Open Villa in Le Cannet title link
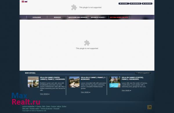 [93, 78]
